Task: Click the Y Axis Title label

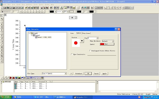Action: [13, 44]
